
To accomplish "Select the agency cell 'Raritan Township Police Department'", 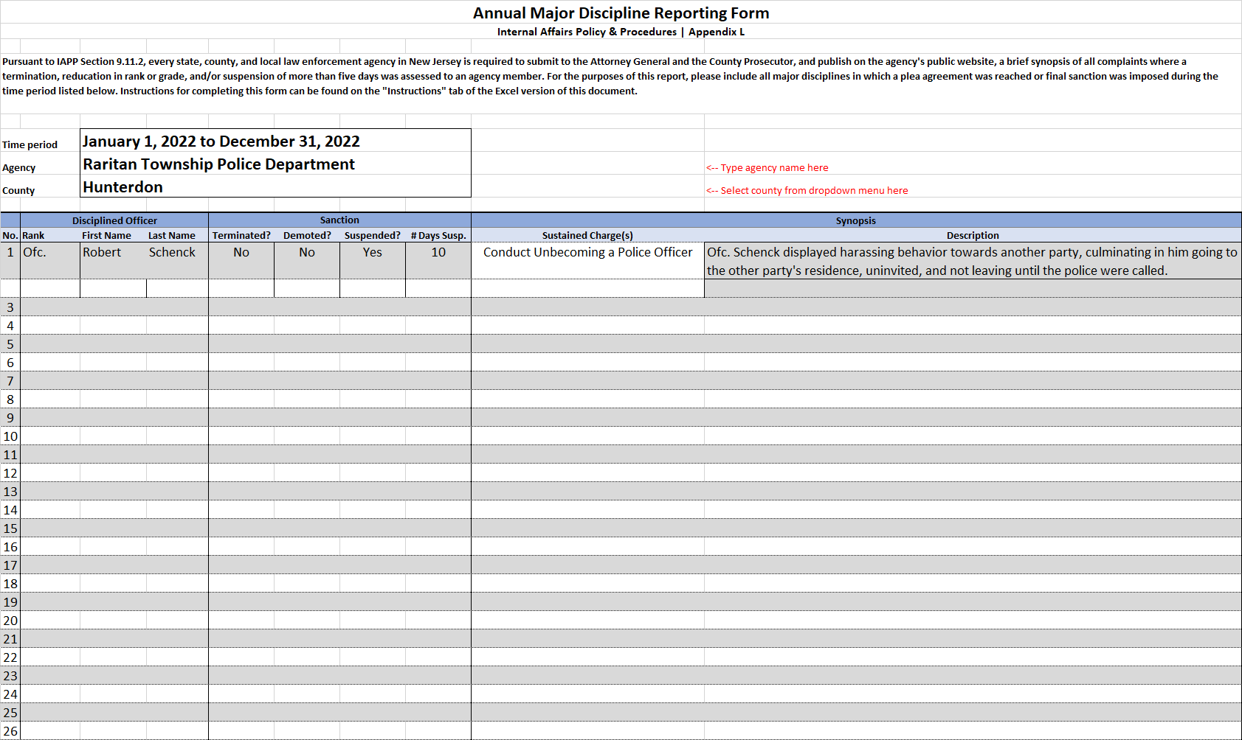I will click(x=275, y=164).
